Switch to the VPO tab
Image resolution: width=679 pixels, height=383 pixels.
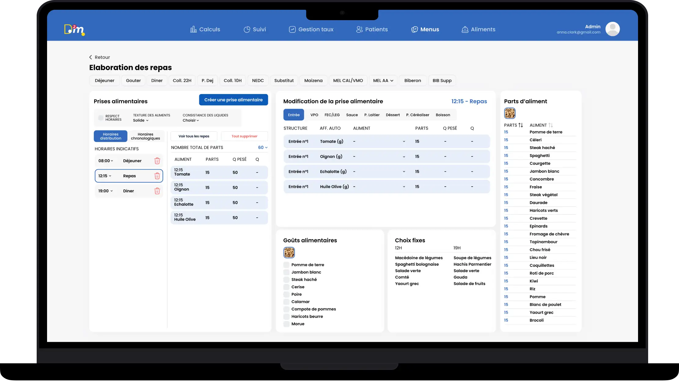click(x=314, y=115)
